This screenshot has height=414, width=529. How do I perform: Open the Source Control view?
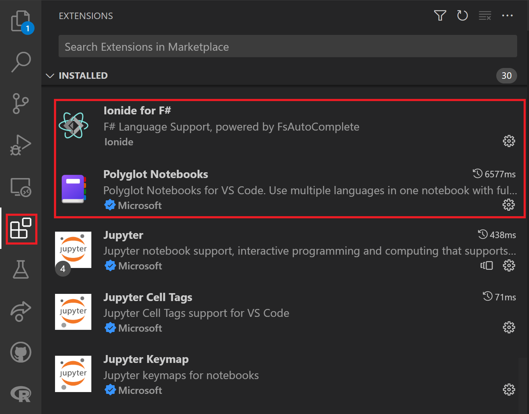pyautogui.click(x=20, y=104)
